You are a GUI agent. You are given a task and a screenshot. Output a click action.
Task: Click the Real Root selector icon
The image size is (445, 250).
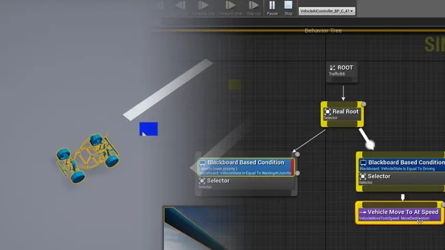(x=327, y=112)
